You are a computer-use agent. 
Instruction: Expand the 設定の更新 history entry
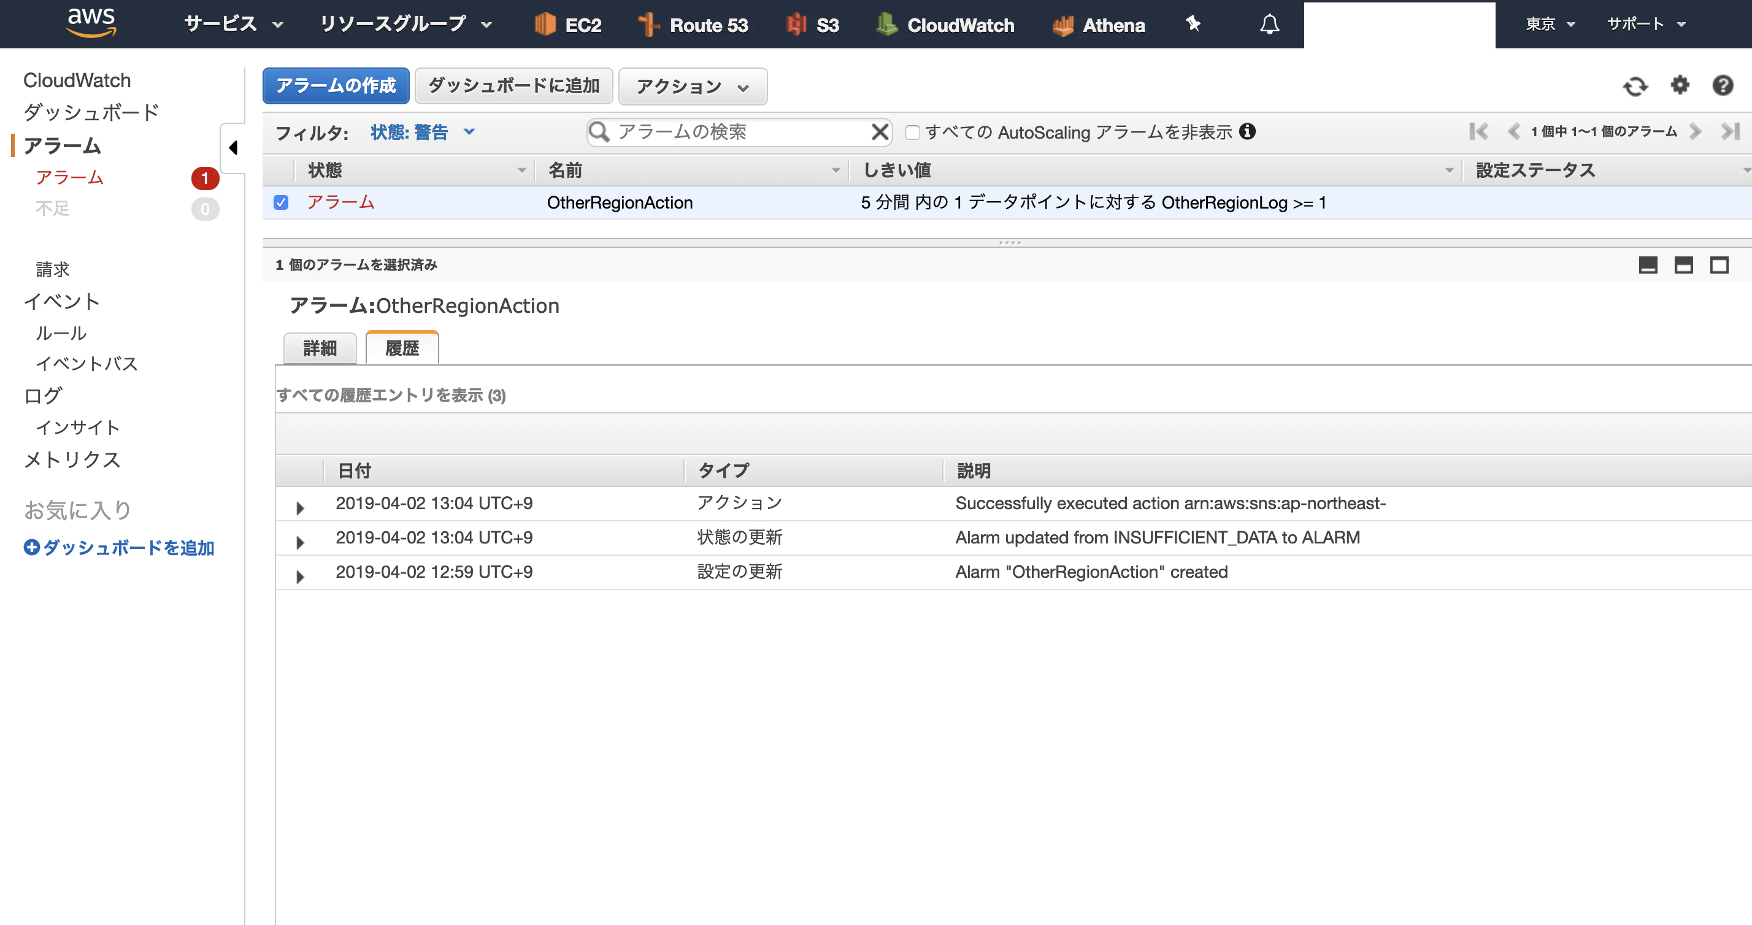coord(300,577)
